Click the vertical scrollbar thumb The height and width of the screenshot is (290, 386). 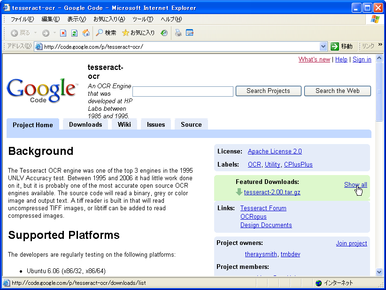click(x=379, y=92)
